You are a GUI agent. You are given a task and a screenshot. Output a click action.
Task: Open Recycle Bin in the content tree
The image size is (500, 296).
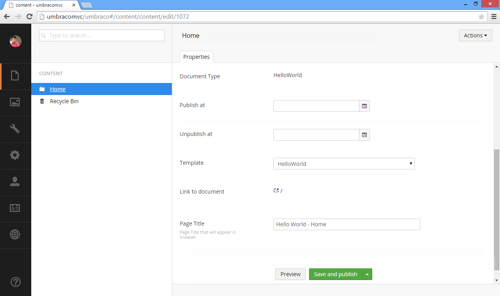pyautogui.click(x=64, y=101)
